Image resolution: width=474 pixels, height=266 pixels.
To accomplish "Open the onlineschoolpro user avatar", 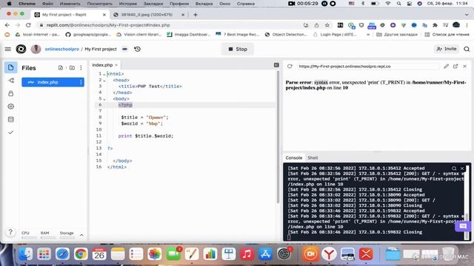I will coord(36,49).
